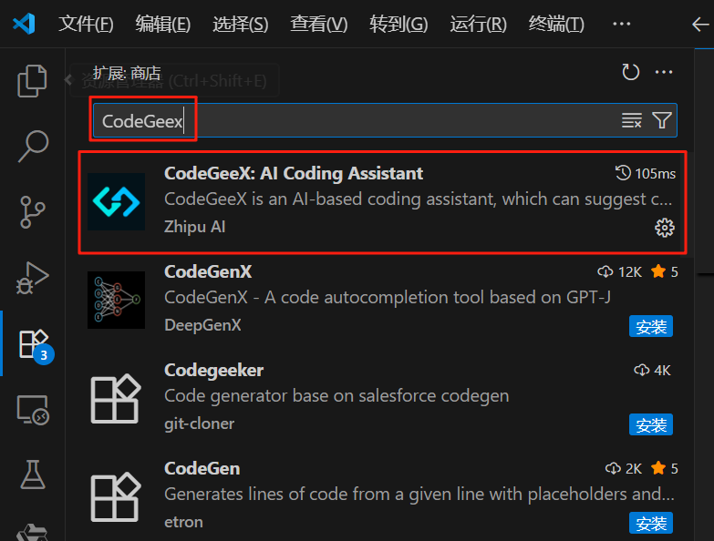Screen dimensions: 714x541
Task: Open the 终端(T) menu
Action: [556, 24]
